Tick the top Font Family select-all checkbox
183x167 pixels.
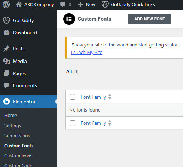[x=72, y=97]
